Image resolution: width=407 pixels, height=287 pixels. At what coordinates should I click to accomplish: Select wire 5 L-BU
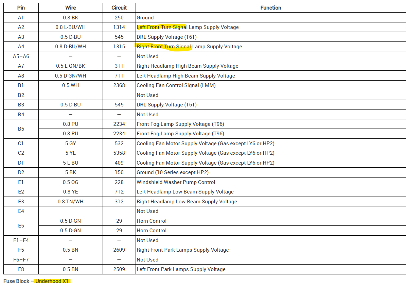coord(71,163)
